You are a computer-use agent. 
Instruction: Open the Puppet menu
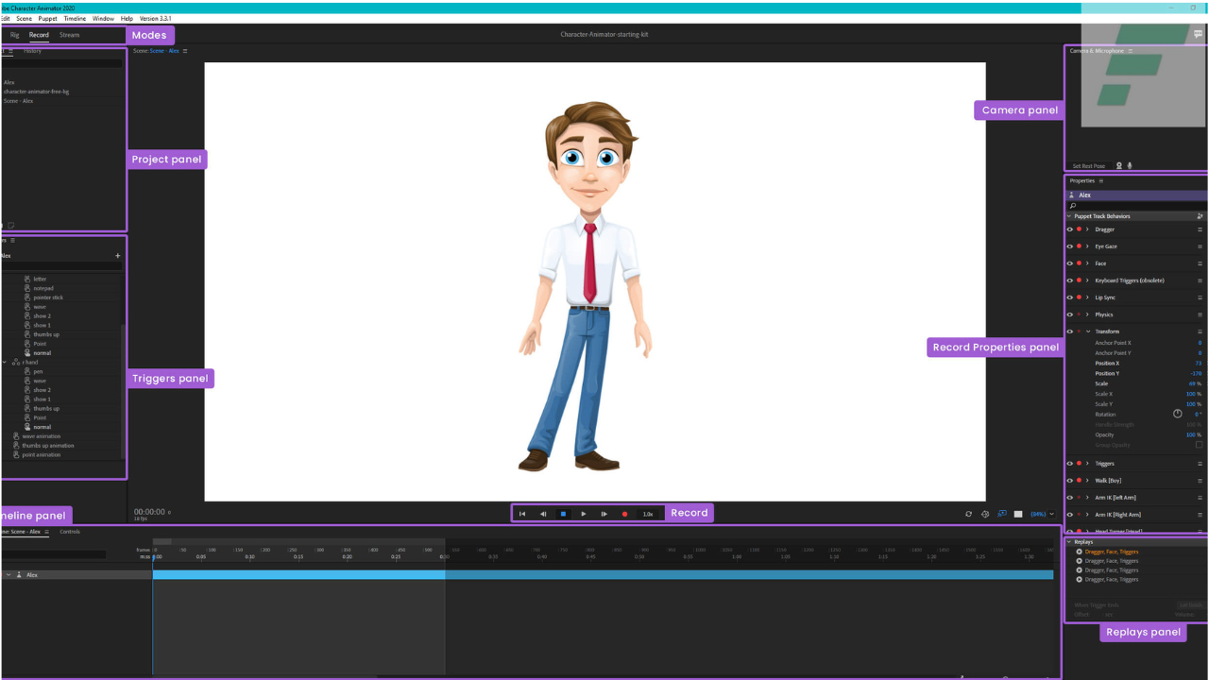47,19
